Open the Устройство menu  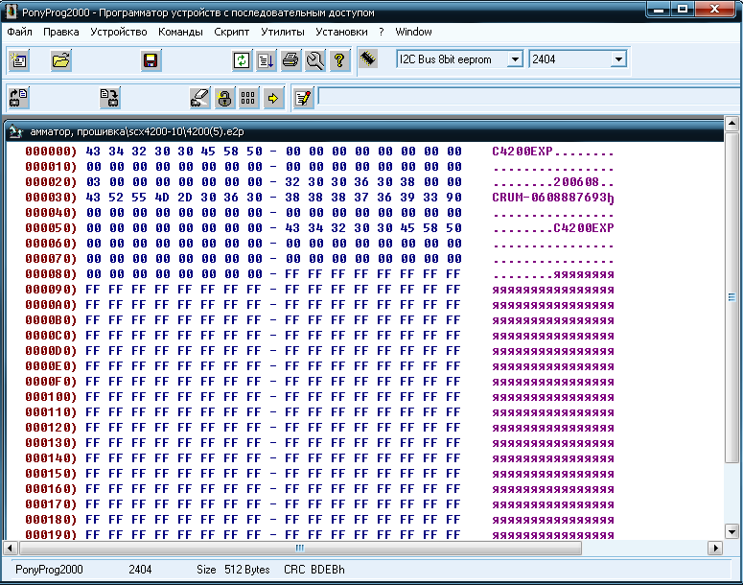tap(119, 32)
